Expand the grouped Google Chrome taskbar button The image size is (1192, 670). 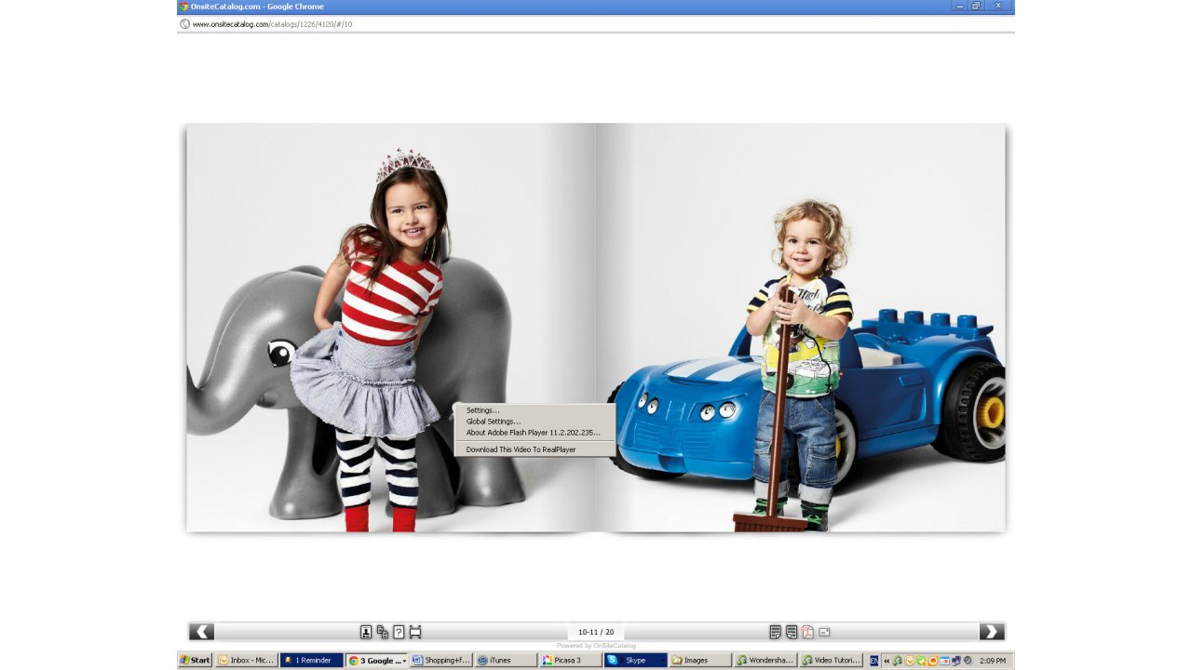pyautogui.click(x=377, y=661)
